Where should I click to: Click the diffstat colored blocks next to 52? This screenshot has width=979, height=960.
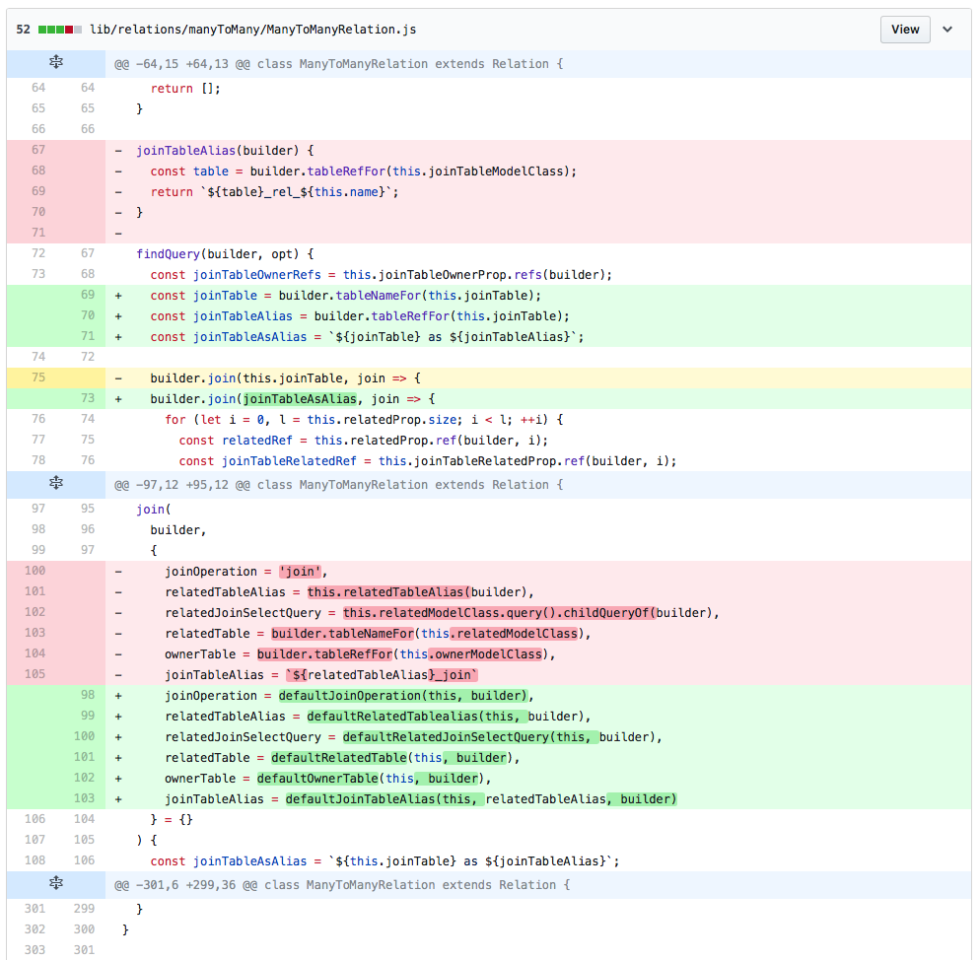click(x=60, y=30)
